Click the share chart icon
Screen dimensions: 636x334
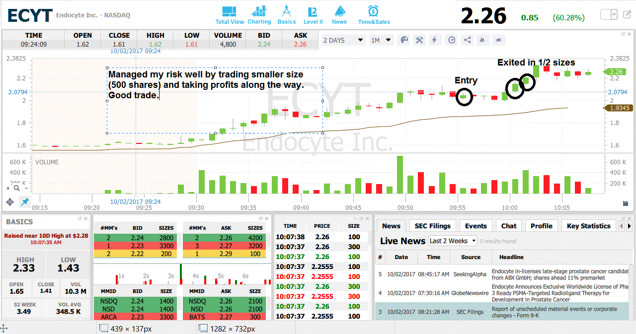pos(467,40)
